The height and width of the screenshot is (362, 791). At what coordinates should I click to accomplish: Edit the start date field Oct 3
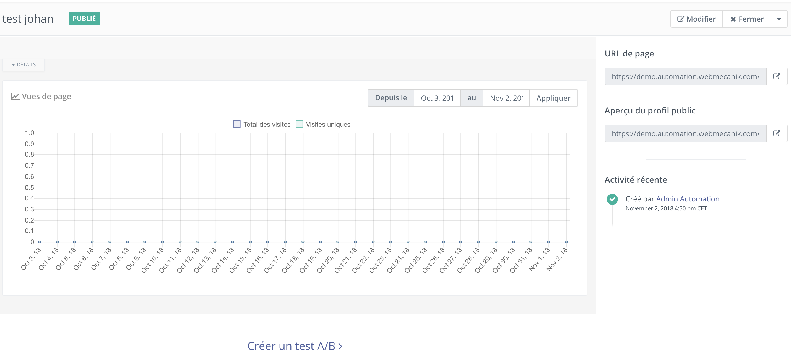tap(437, 98)
